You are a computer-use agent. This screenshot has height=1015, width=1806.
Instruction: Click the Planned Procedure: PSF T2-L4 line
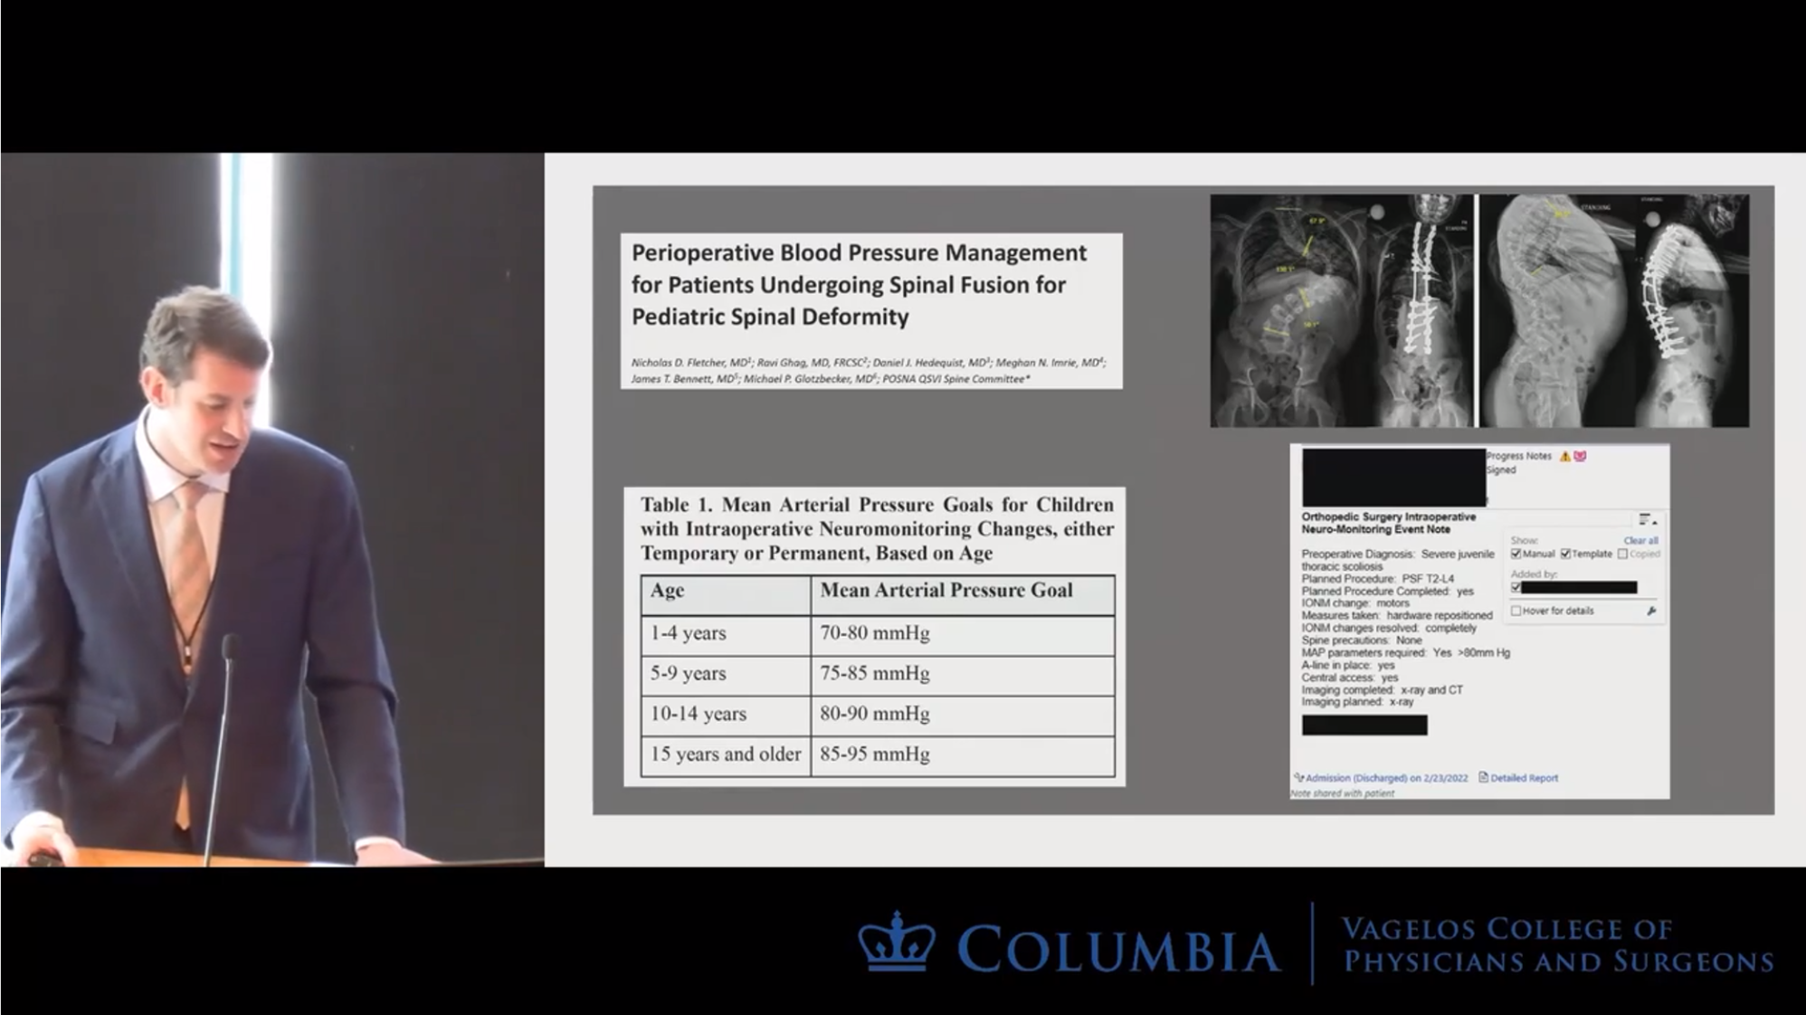coord(1378,579)
